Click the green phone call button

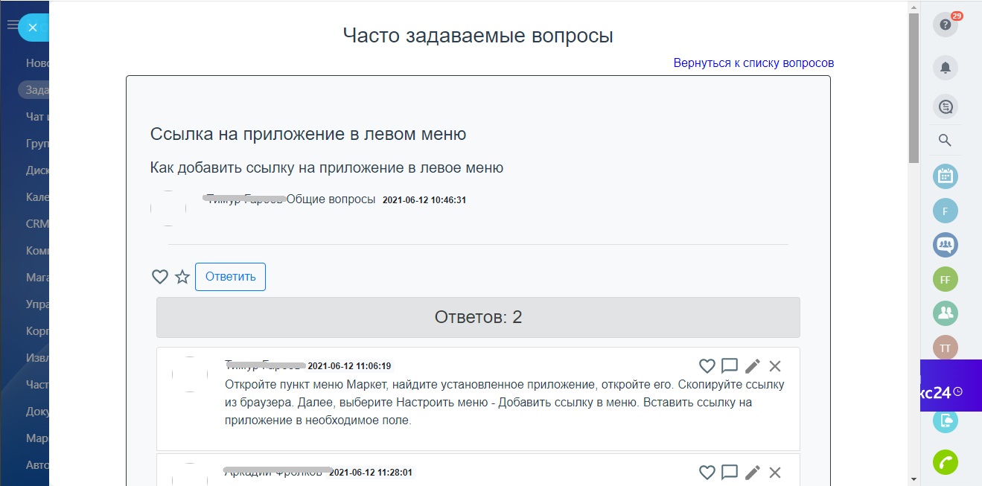pyautogui.click(x=946, y=462)
